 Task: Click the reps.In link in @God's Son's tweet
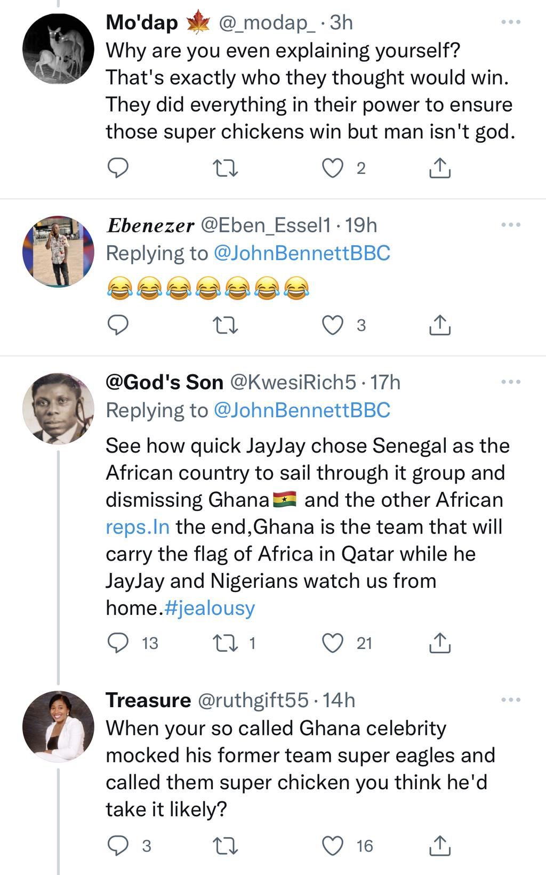click(135, 526)
